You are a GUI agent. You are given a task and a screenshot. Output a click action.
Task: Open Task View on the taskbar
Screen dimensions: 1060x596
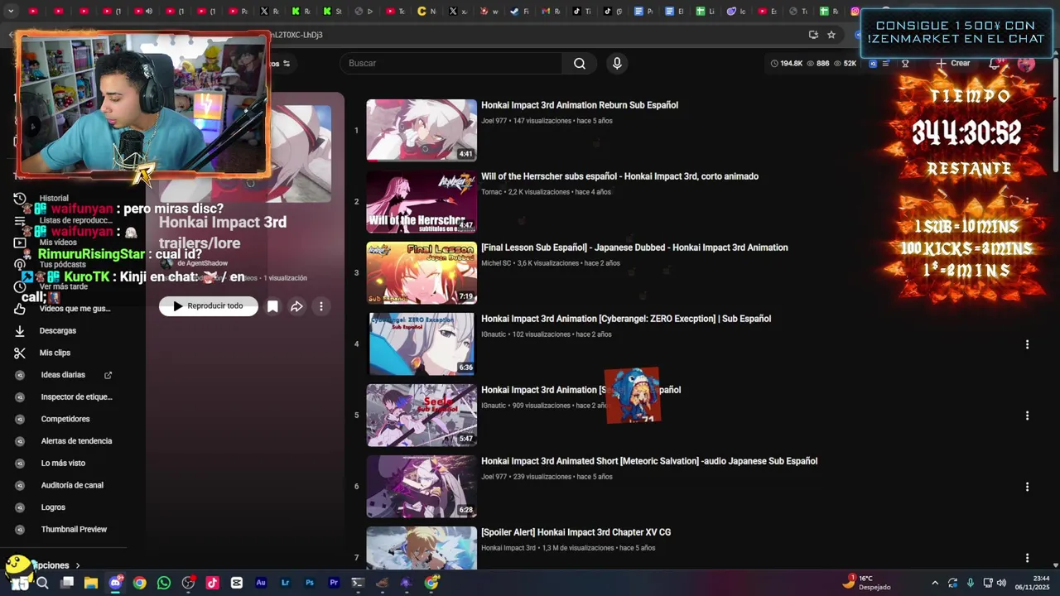pyautogui.click(x=67, y=583)
